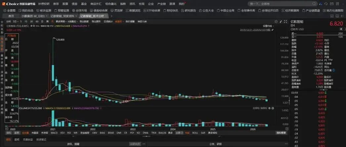Open 灵活屏 flexible screen shortcut

point(116,10)
